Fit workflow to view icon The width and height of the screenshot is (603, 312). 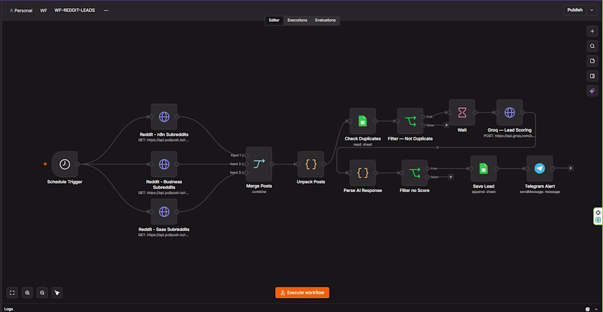coord(12,293)
